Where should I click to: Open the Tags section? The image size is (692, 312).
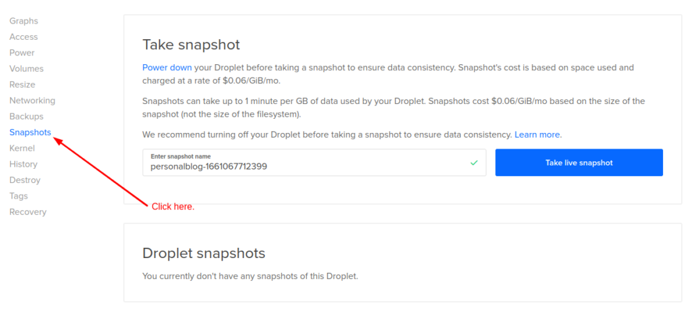pos(18,195)
